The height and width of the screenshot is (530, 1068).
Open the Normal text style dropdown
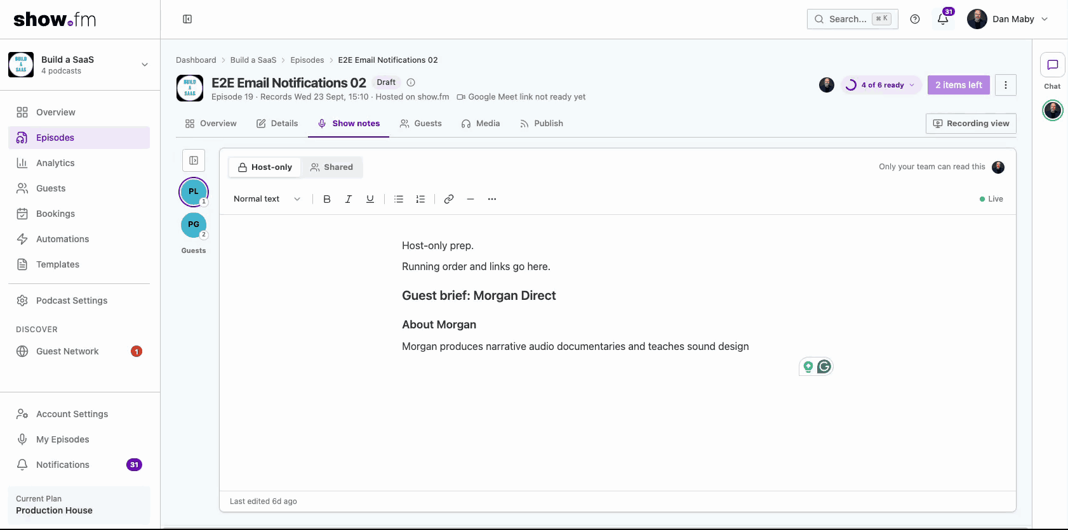pyautogui.click(x=267, y=199)
